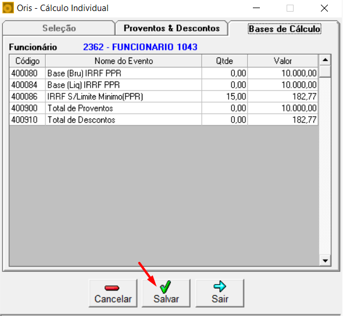Click the scrollbar up arrow
343x316 pixels.
(x=325, y=60)
